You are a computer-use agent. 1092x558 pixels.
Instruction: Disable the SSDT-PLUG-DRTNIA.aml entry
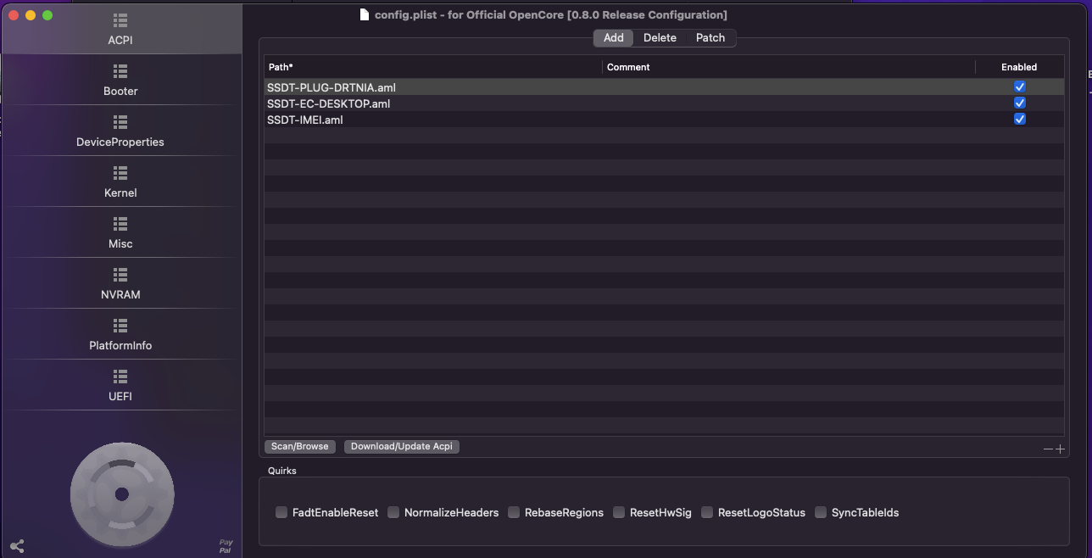coord(1020,87)
